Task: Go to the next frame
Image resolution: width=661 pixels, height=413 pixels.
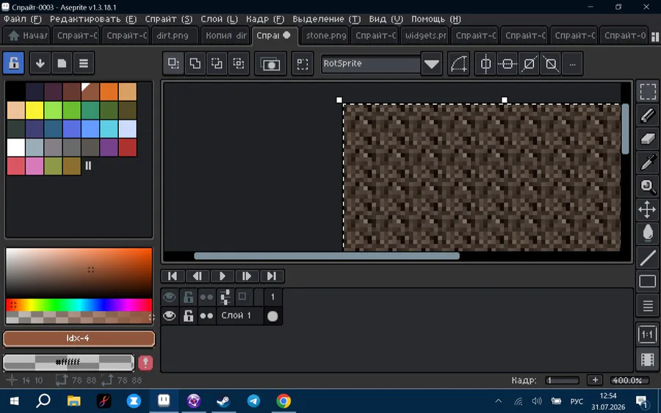Action: point(247,276)
